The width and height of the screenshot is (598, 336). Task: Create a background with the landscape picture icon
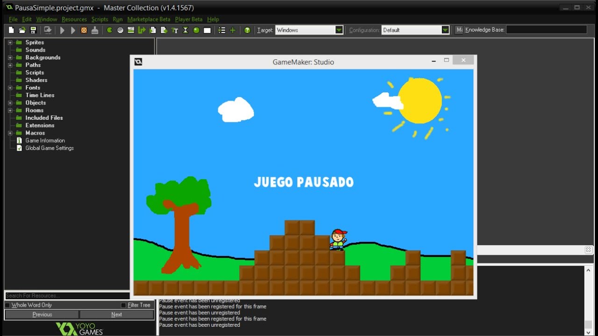click(131, 30)
